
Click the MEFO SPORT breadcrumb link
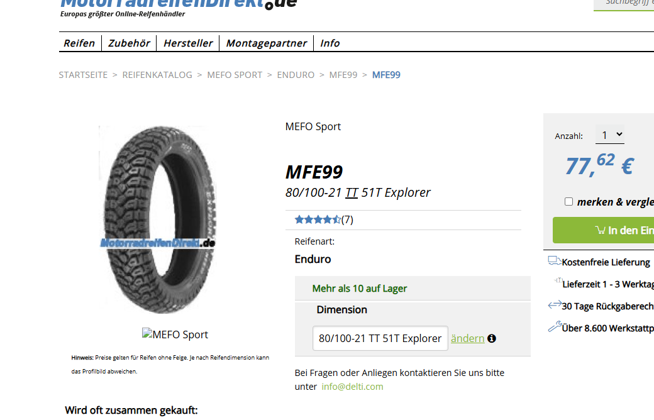click(x=235, y=75)
